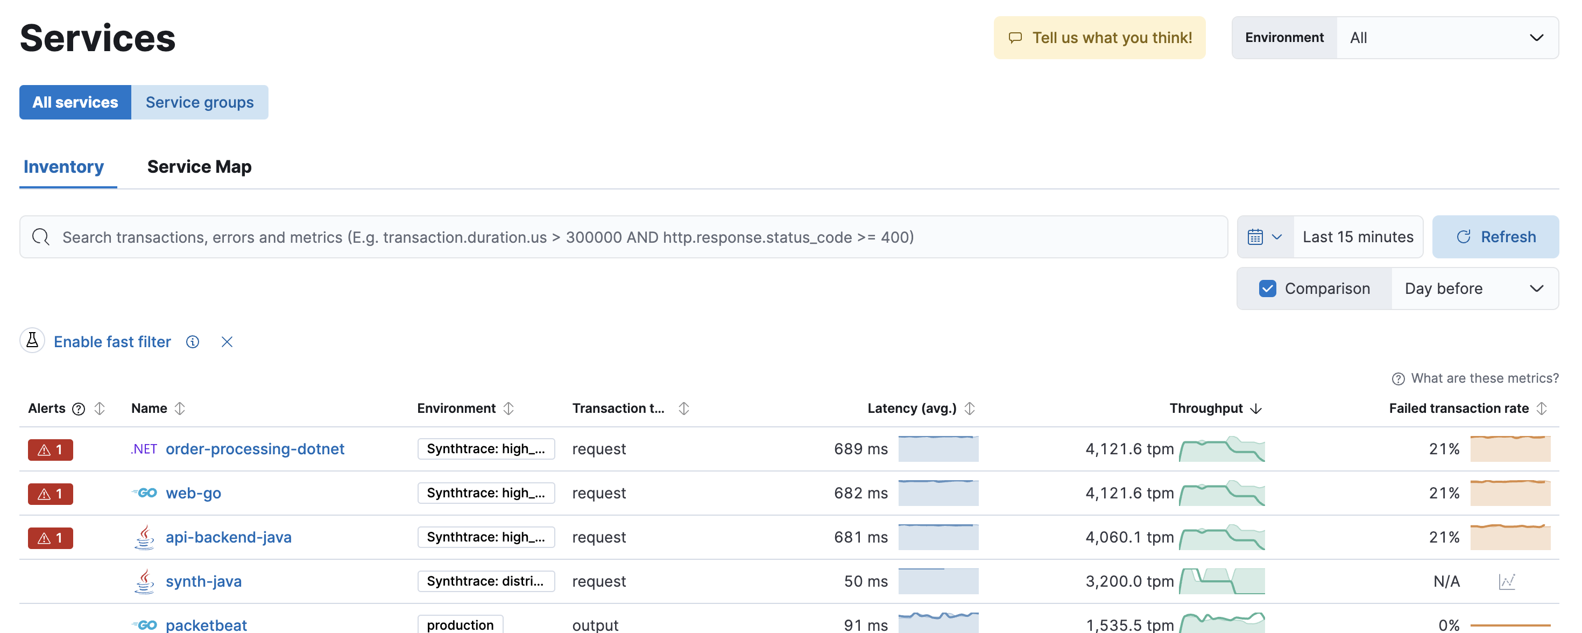Open the Day before comparison dropdown

click(x=1474, y=288)
